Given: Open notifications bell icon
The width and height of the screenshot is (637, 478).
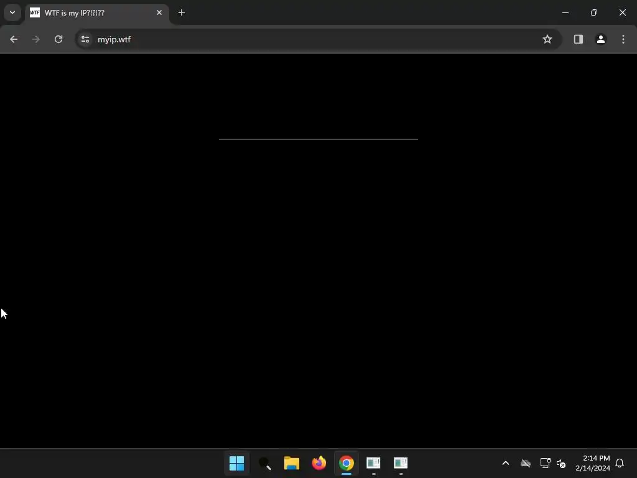Looking at the screenshot, I should 620,463.
